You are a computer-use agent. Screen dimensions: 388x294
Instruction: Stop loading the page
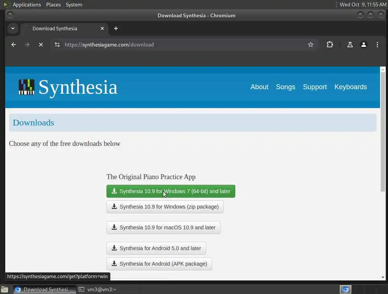[41, 45]
